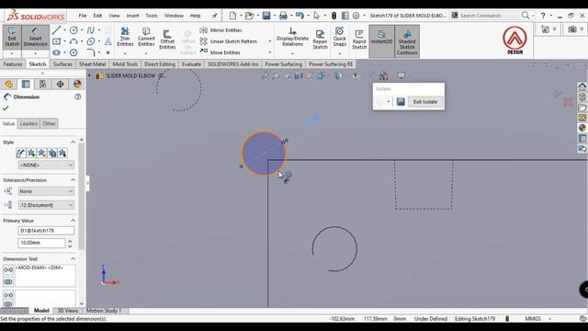The width and height of the screenshot is (588, 331).
Task: Select the sketch Text tool
Action: [108, 41]
